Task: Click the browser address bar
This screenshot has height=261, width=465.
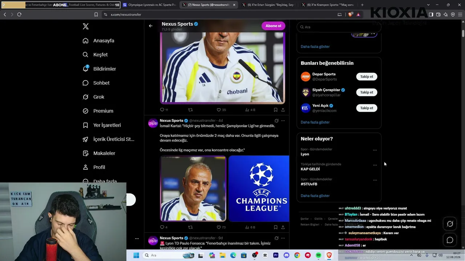Action: (218, 14)
